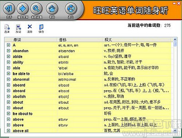Click the 音标 column header
Viewport: 182px width, 138px height.
[x=80, y=40]
